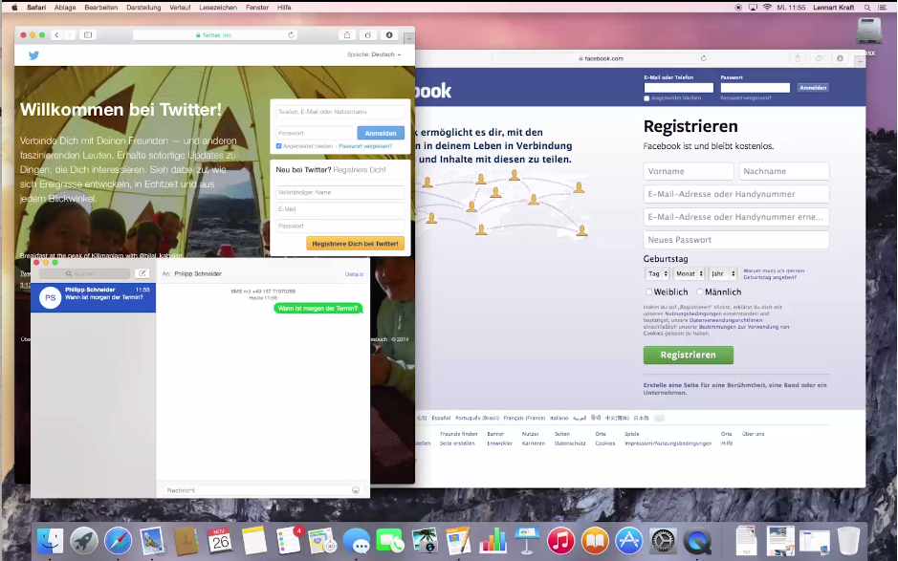Click the blue Anmelden button on Twitter

381,133
